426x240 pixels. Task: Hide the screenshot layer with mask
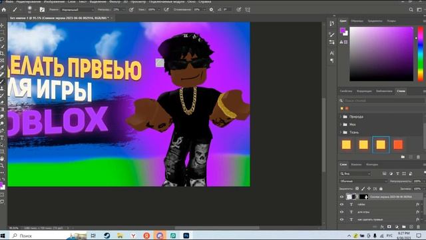point(341,197)
